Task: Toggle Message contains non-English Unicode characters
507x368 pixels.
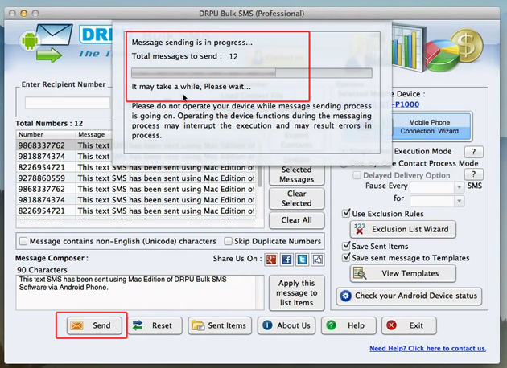Action: pos(23,241)
